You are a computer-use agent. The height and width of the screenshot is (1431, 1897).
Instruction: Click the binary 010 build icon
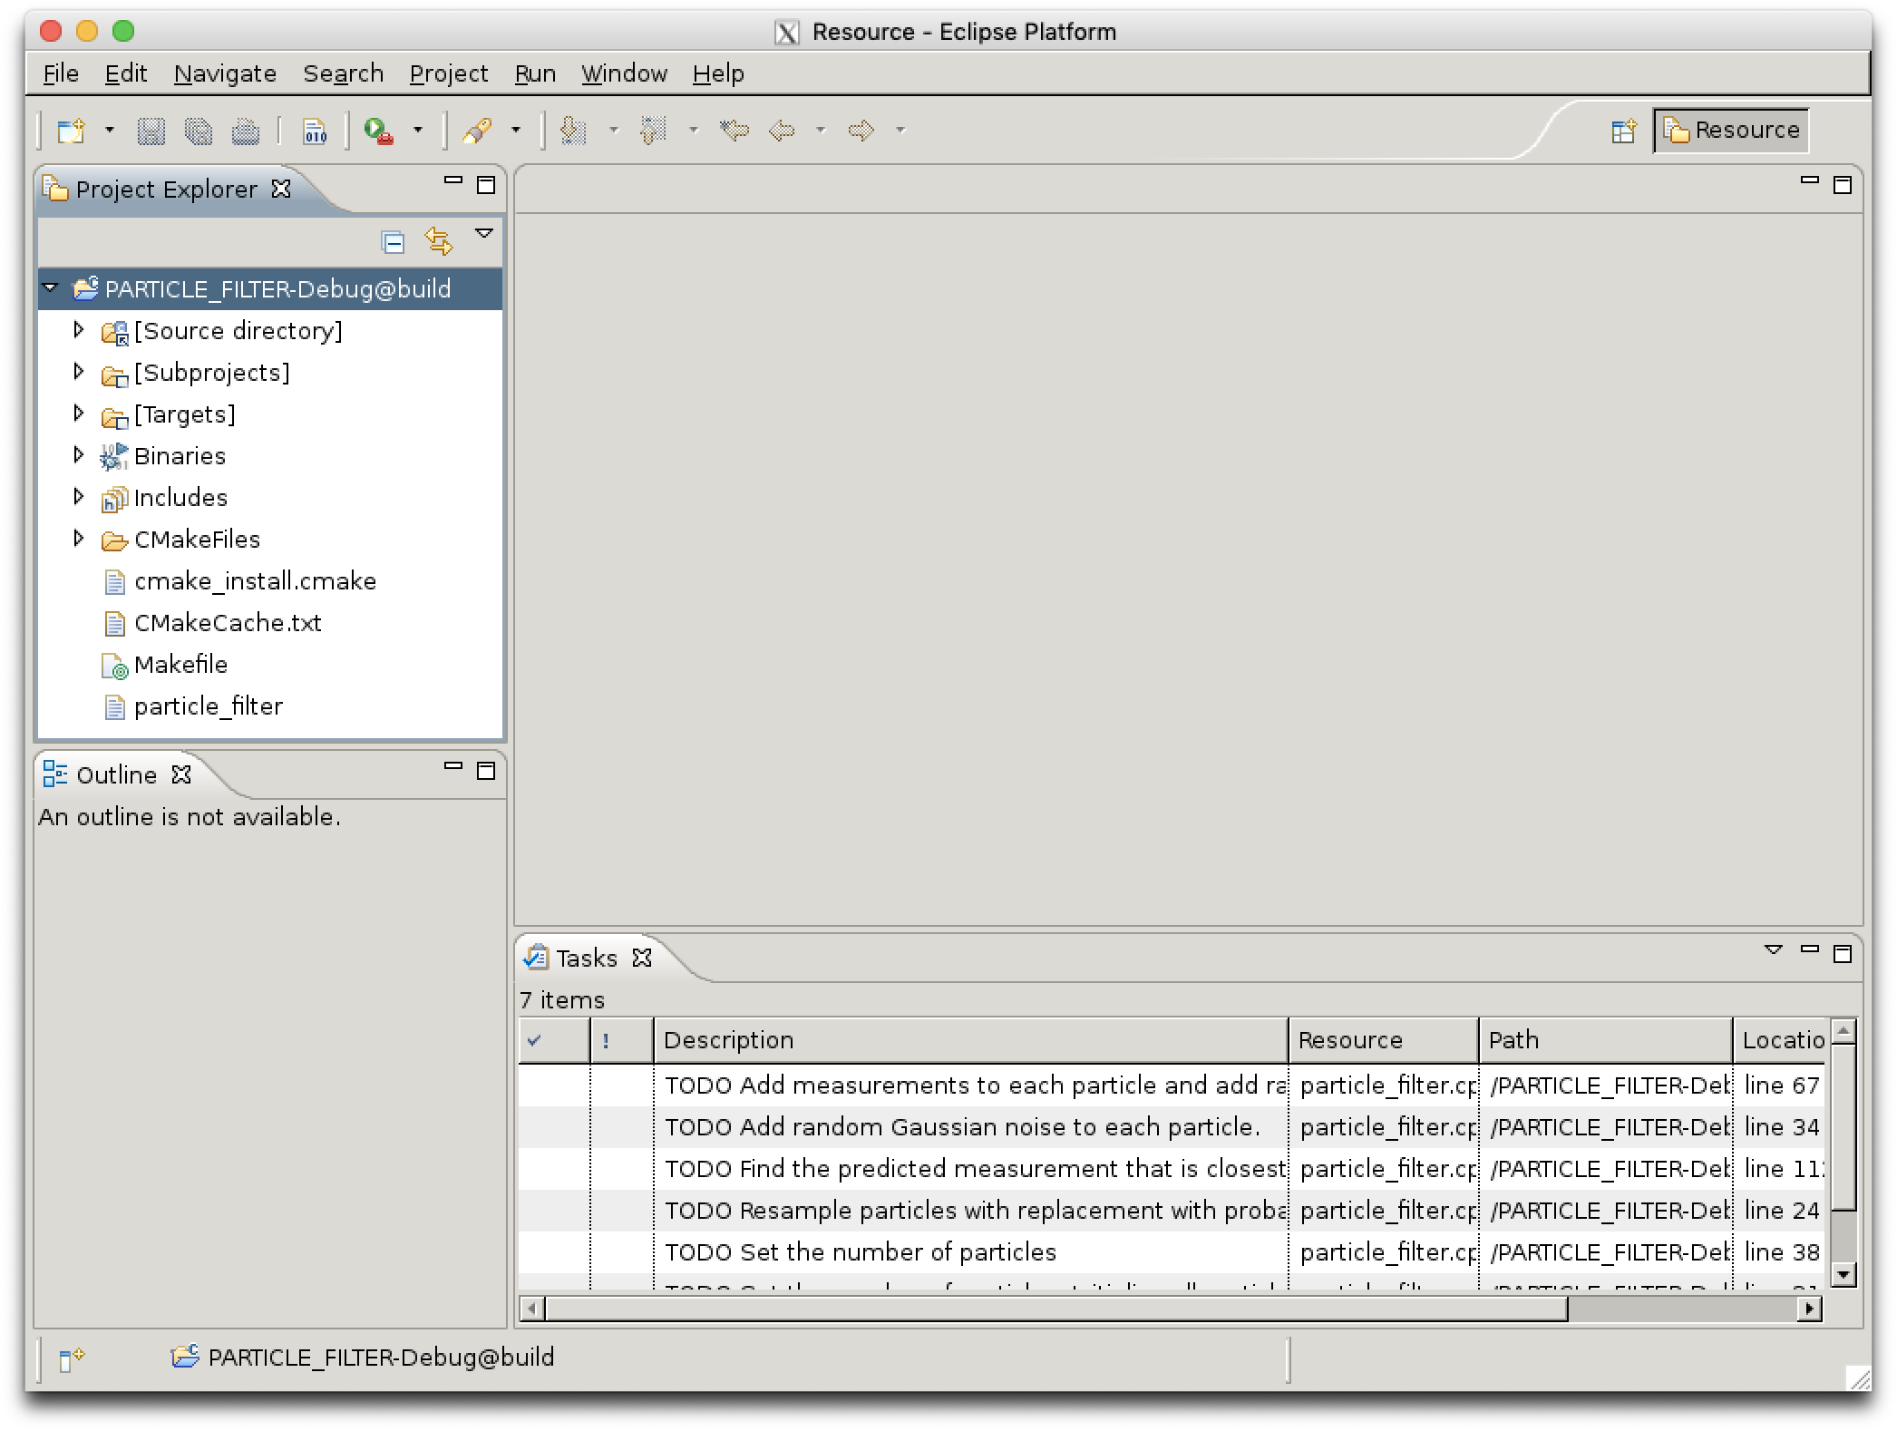[x=314, y=131]
